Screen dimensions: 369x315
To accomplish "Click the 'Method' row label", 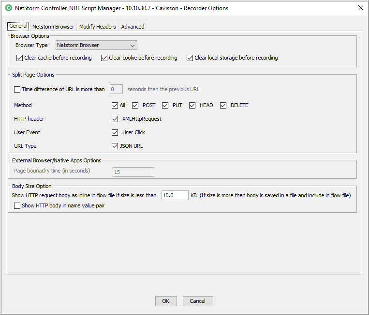I will click(23, 105).
